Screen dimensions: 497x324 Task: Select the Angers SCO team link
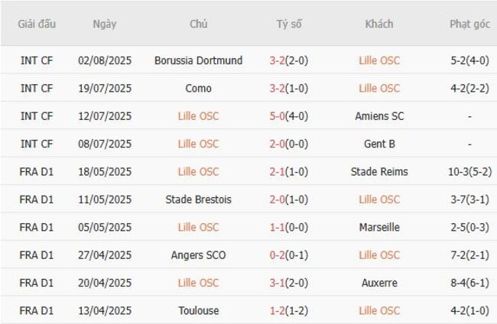pos(198,254)
